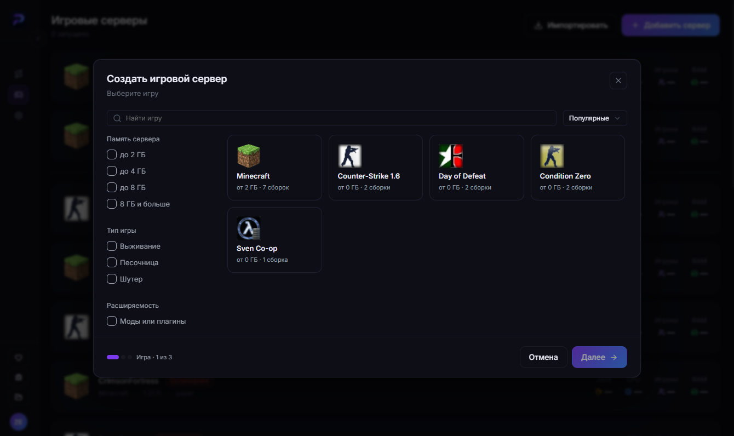Click Импортировать button behind the dialog

pyautogui.click(x=570, y=25)
